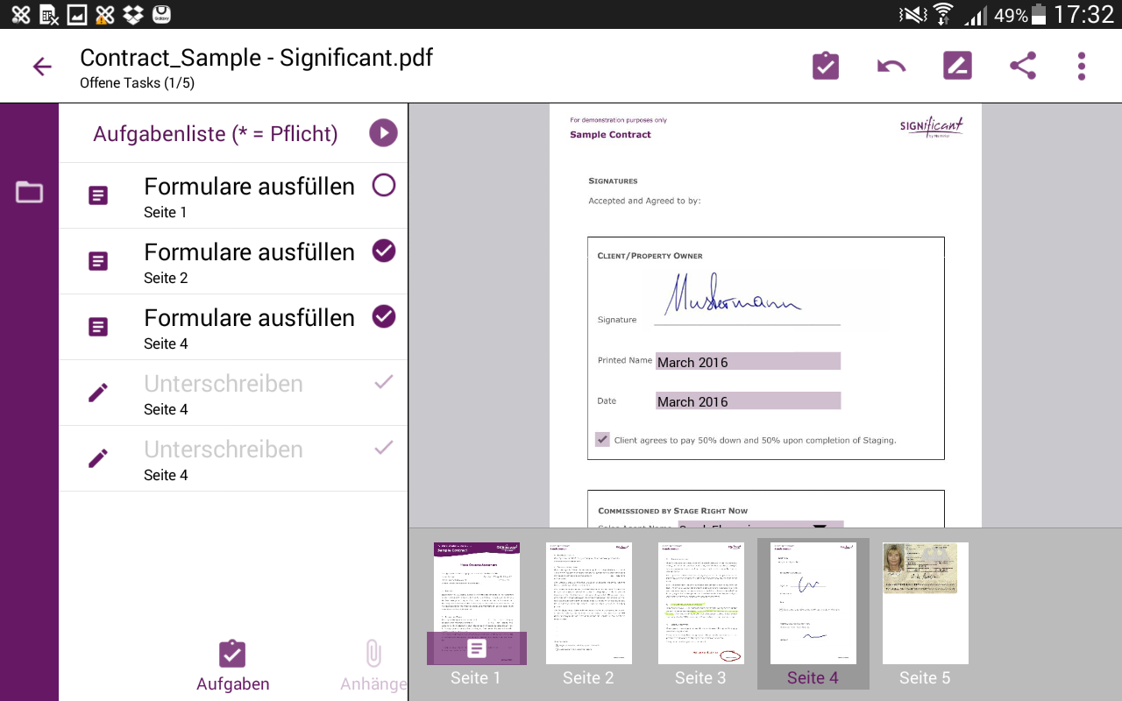The image size is (1122, 701).
Task: Click the Offene Tasks (1/5) subtitle
Action: coord(137,83)
